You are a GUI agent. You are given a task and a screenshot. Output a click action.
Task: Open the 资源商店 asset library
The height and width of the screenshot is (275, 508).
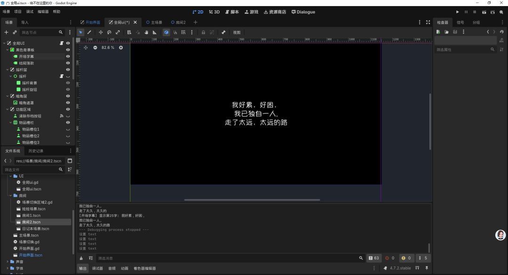click(275, 12)
